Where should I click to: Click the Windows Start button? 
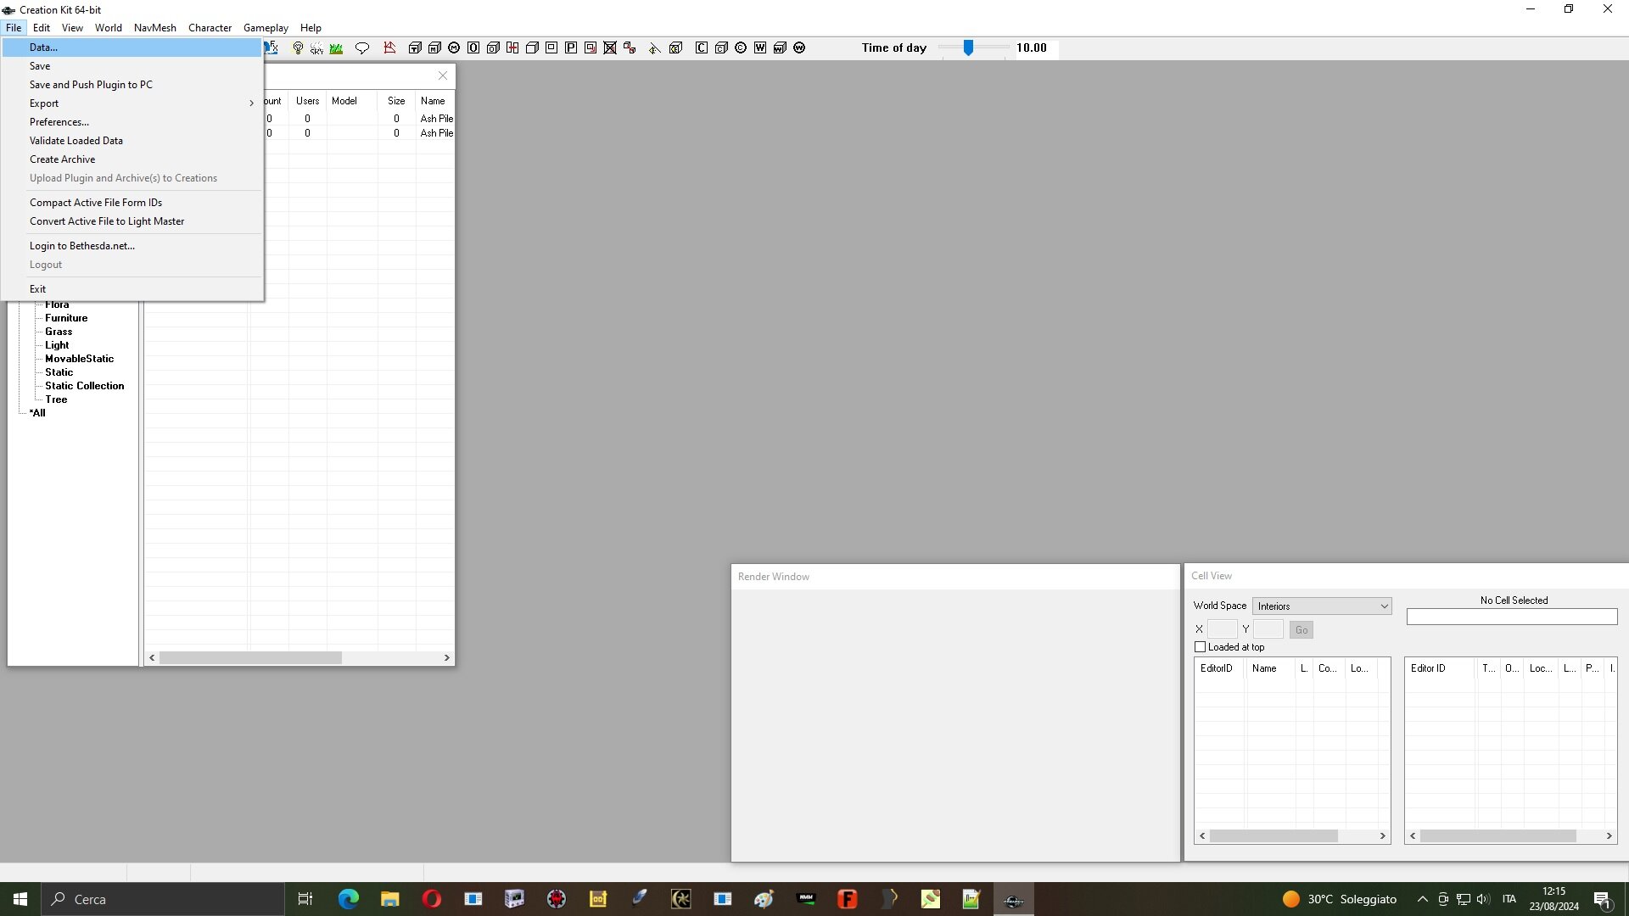[20, 899]
